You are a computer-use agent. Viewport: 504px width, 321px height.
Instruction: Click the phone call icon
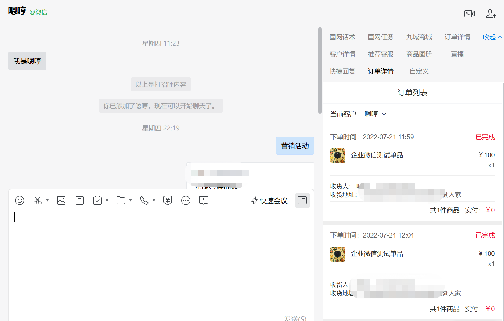pos(144,200)
